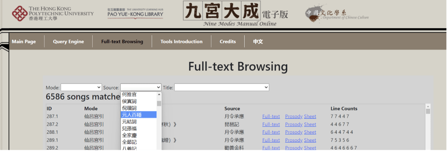Switch language to 中文
This screenshot has width=447, height=151.
[x=258, y=41]
